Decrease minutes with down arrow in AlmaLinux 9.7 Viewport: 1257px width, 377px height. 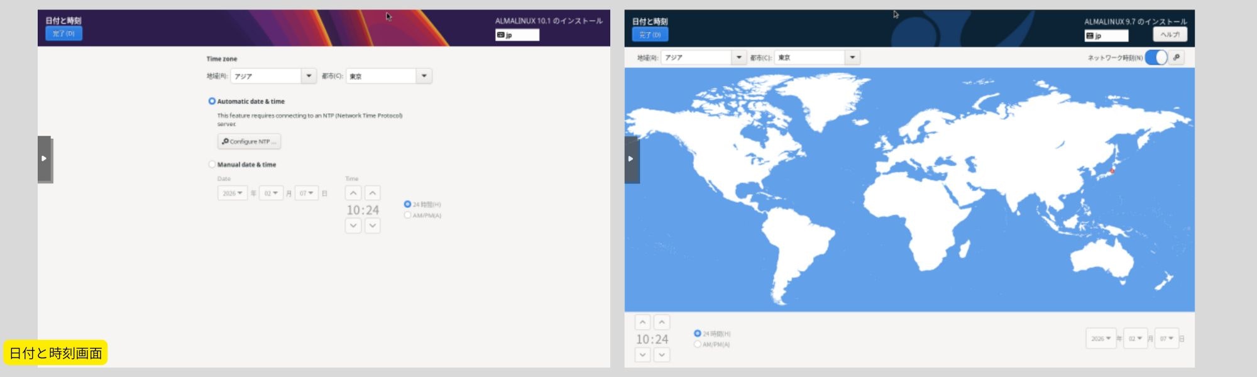click(662, 355)
